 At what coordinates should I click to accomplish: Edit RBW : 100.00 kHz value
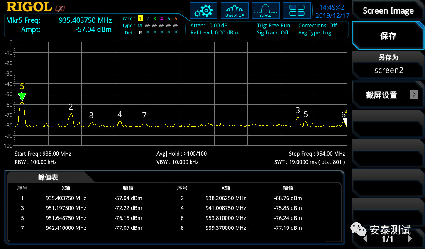pos(36,162)
